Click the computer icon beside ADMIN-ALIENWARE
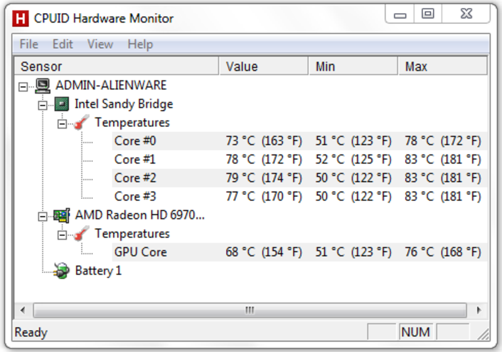 point(43,85)
